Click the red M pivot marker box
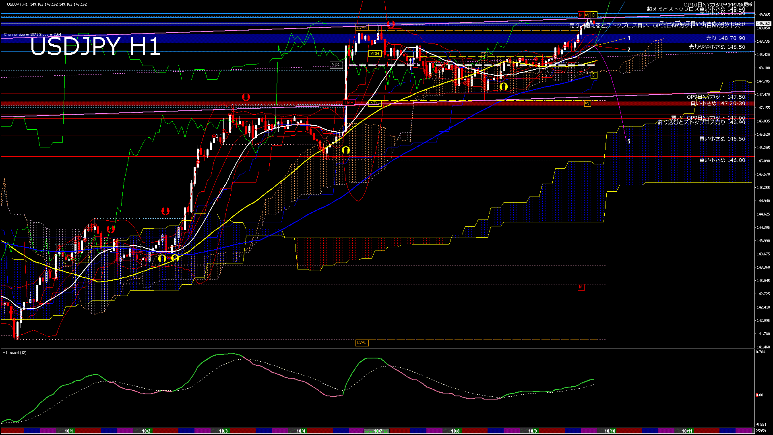 [x=581, y=15]
